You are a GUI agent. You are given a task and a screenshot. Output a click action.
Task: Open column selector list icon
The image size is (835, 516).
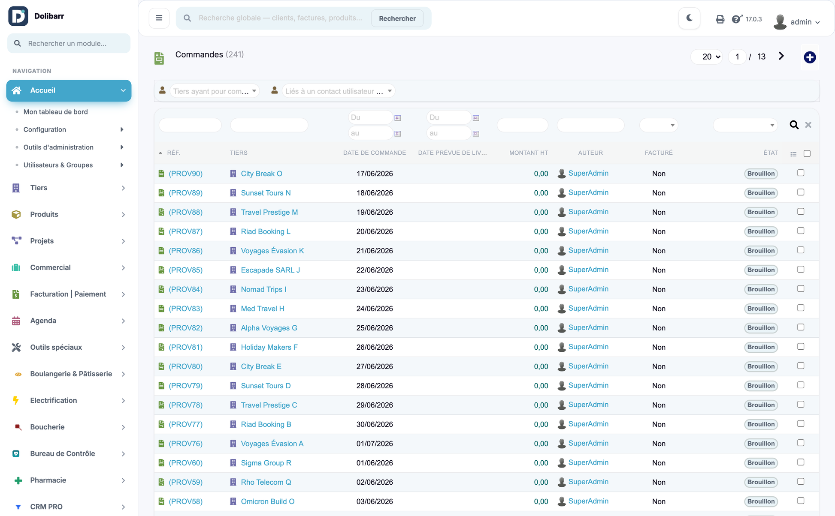(793, 154)
